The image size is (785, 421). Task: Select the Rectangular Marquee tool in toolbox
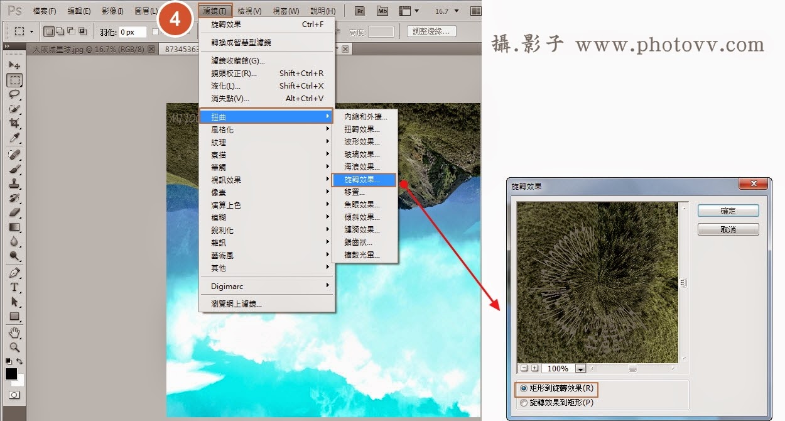click(14, 80)
